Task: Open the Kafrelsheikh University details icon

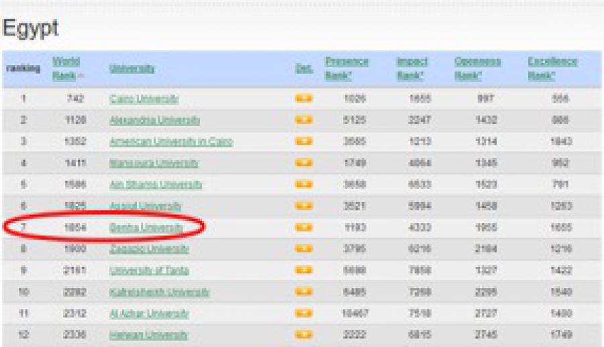Action: (x=303, y=292)
